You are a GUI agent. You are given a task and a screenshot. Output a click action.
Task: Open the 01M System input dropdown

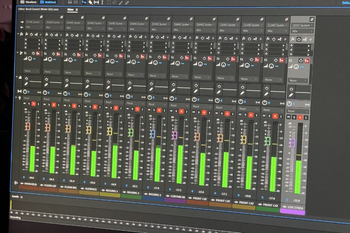(x=33, y=23)
